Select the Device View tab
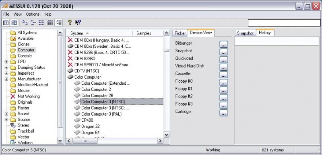 tap(201, 33)
